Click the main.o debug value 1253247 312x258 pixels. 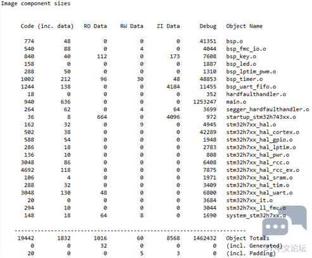tap(205, 102)
